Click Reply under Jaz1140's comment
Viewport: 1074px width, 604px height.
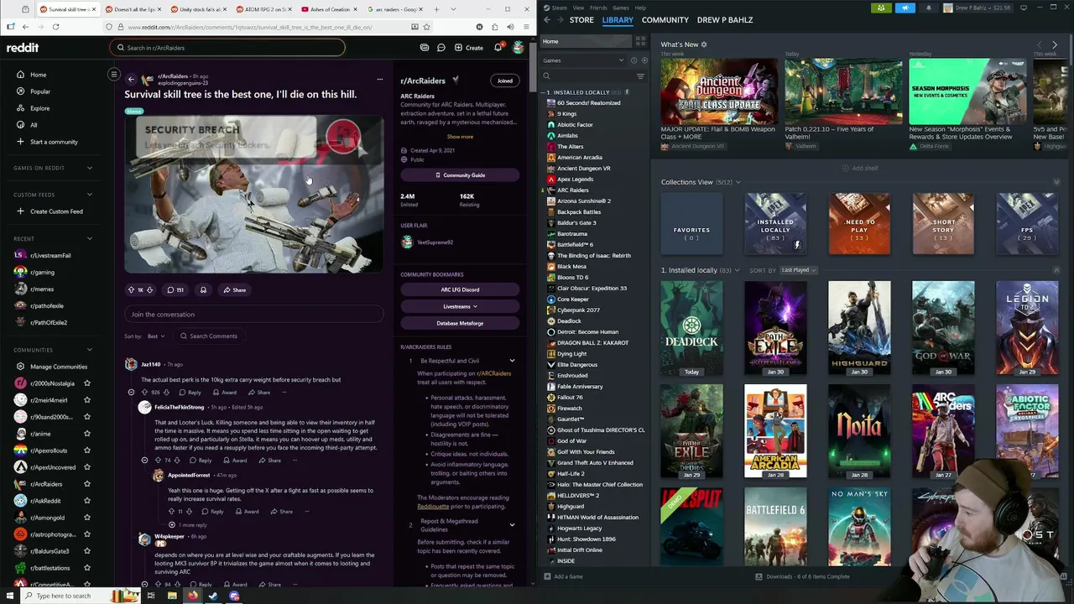click(x=190, y=392)
